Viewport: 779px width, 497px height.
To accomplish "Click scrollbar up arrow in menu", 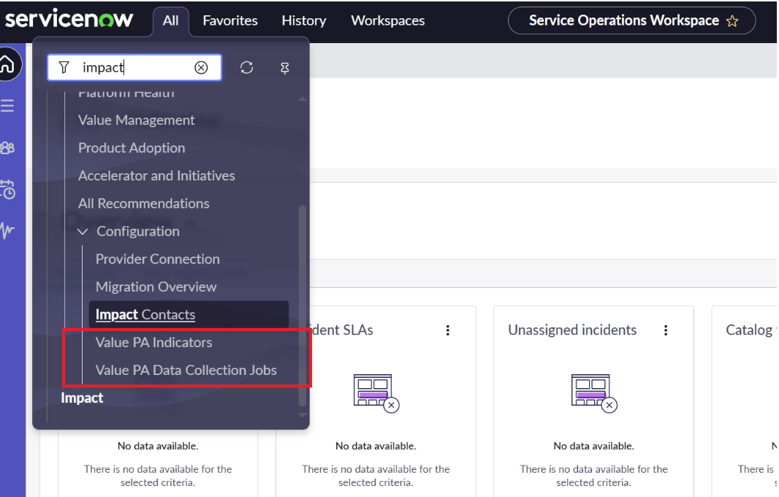I will point(302,99).
